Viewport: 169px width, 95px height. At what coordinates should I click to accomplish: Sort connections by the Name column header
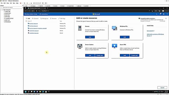(30, 21)
